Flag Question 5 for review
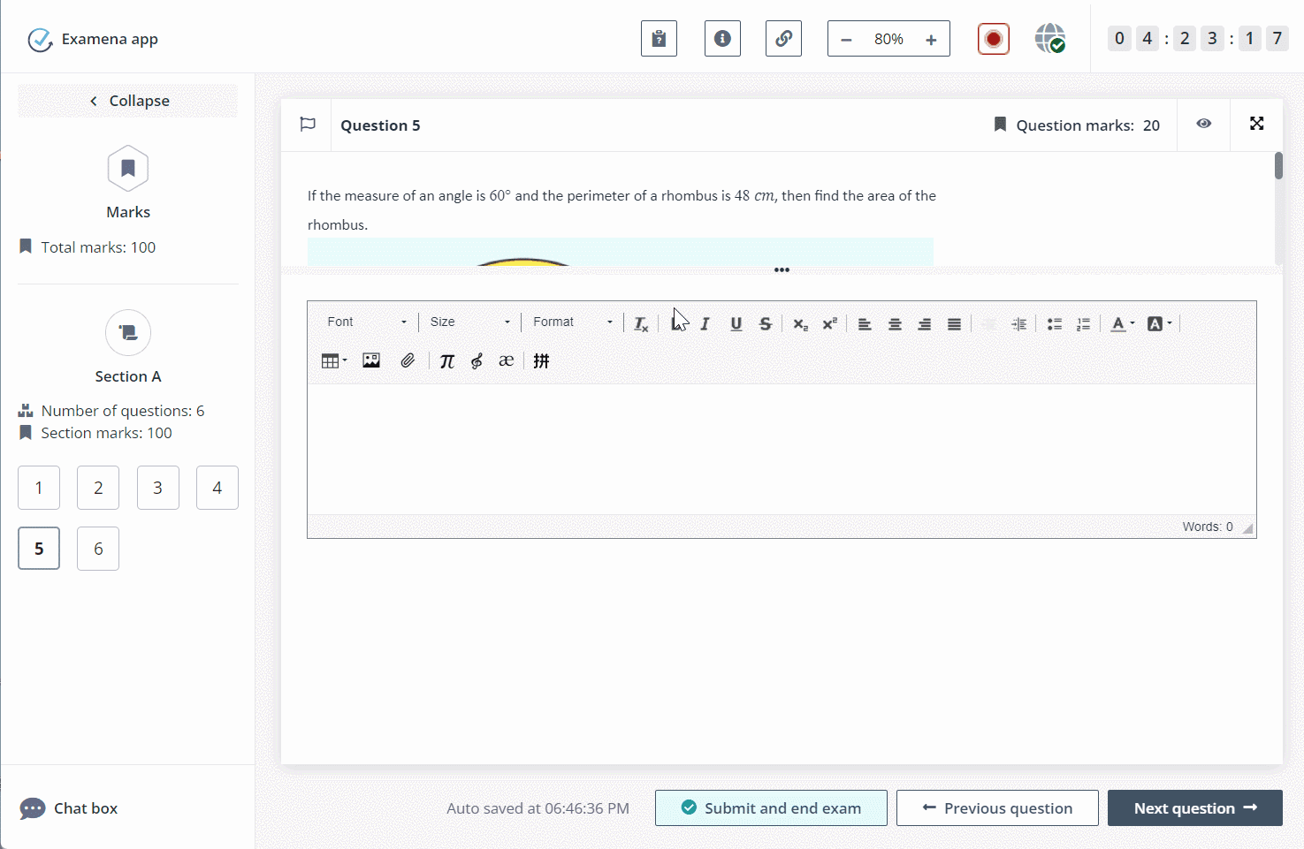This screenshot has width=1304, height=849. (x=308, y=125)
